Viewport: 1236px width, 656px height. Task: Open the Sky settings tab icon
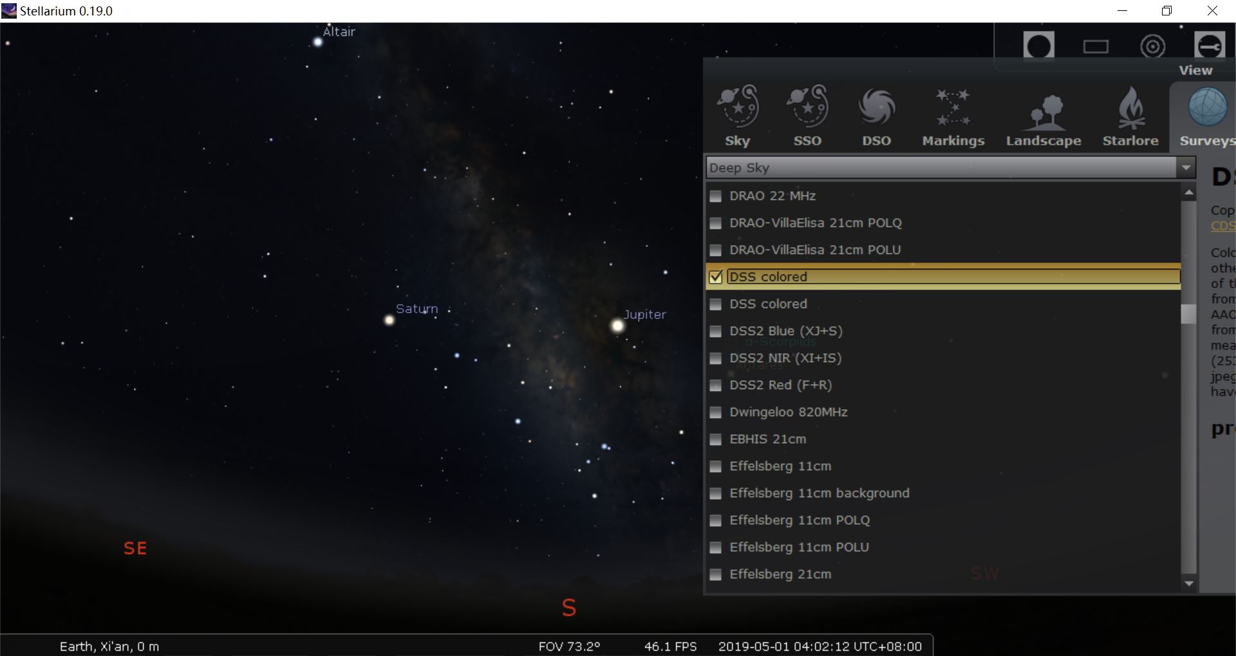coord(738,109)
